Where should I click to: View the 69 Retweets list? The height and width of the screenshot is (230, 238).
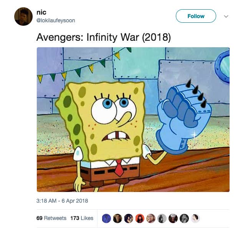pyautogui.click(x=51, y=218)
